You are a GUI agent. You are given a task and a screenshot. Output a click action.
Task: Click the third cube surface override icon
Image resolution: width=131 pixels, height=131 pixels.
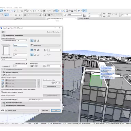[3, 86]
